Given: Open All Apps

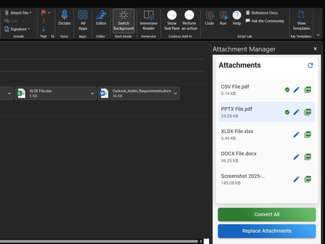Looking at the screenshot, I should click(83, 20).
